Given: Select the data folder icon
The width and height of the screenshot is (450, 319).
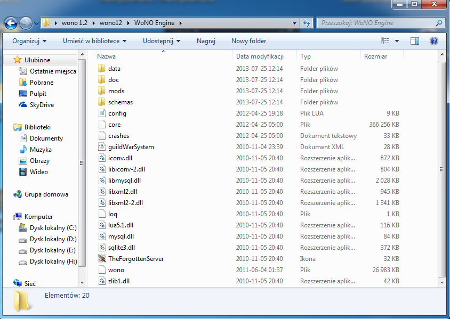Looking at the screenshot, I should pyautogui.click(x=102, y=69).
